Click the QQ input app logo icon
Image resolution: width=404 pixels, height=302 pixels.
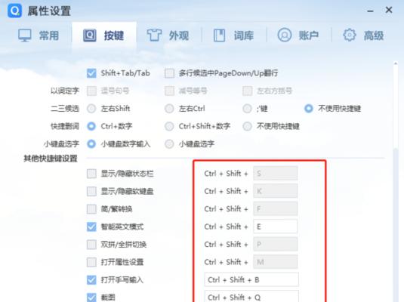tap(14, 11)
